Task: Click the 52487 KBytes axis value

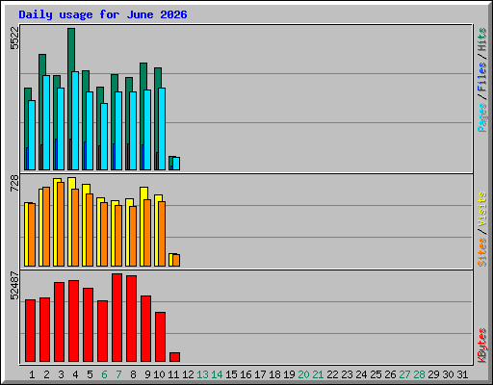Action: [14, 286]
